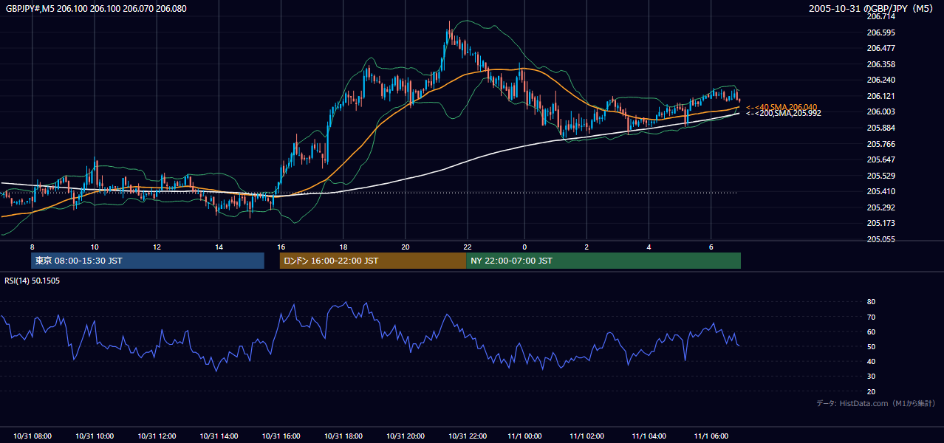This screenshot has height=443, width=944.
Task: Click hour label 22 under the price chart
Action: pos(468,247)
